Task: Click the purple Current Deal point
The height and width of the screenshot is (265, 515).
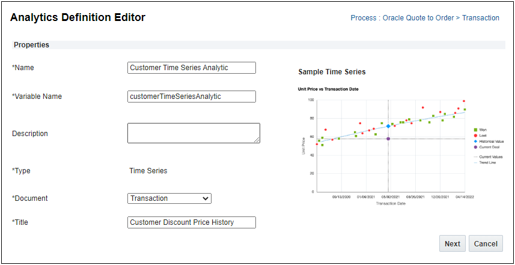Action: [x=388, y=138]
